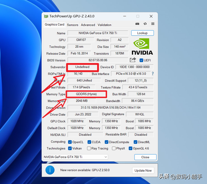Toggle the OpenCL checkbox
The height and width of the screenshot is (184, 207).
(70, 142)
